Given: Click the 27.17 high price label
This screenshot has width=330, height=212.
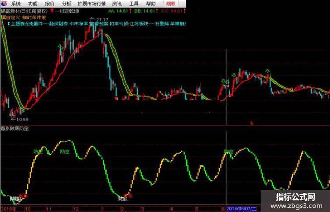Looking at the screenshot, I should coord(102,20).
